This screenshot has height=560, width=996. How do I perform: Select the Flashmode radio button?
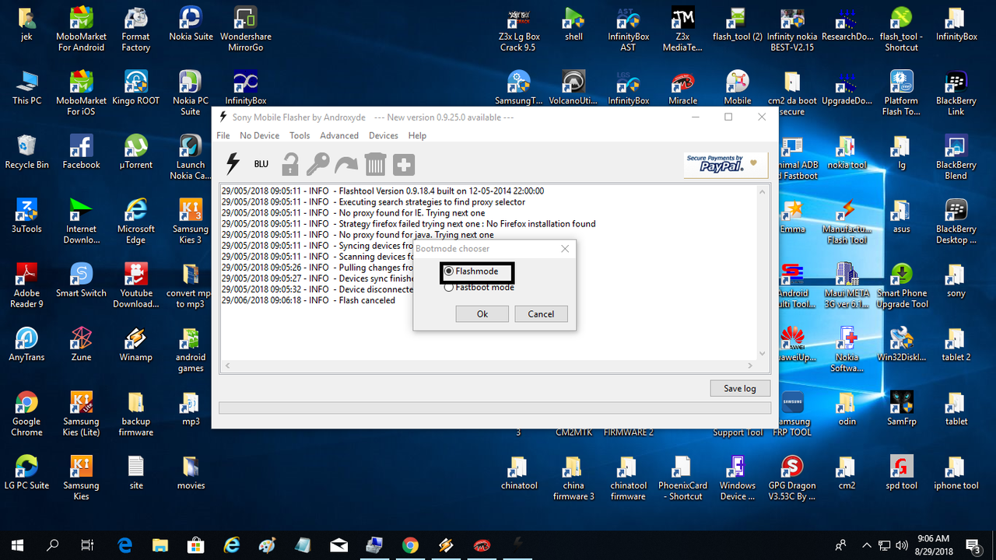[x=448, y=271]
